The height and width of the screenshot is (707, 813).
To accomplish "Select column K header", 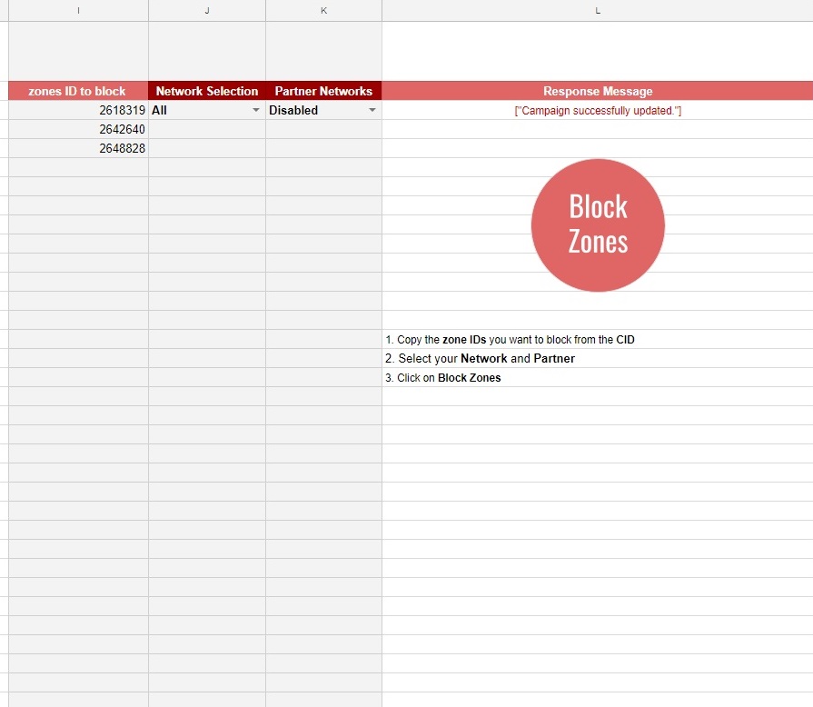I will coord(323,10).
